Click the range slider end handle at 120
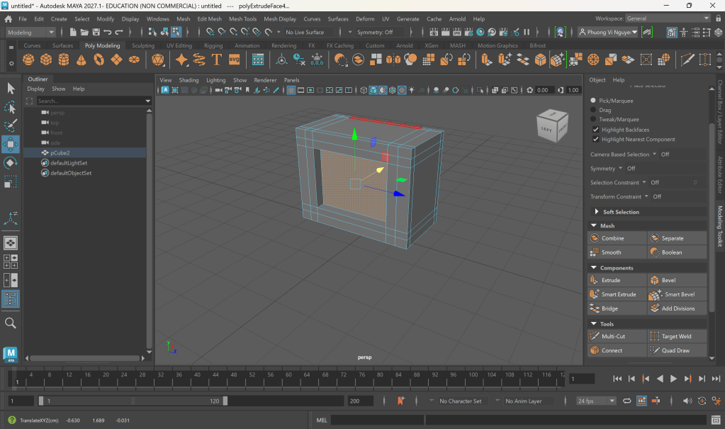Viewport: 725px width, 429px height. click(x=225, y=401)
